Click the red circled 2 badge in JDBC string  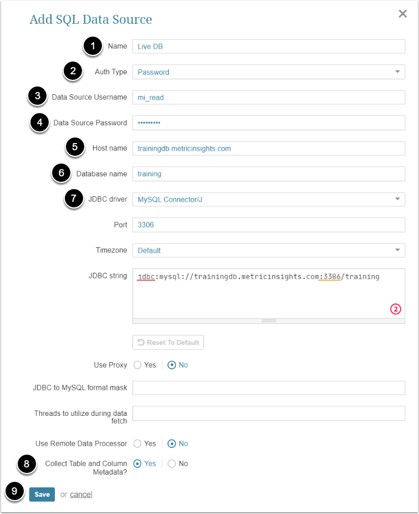click(x=395, y=309)
